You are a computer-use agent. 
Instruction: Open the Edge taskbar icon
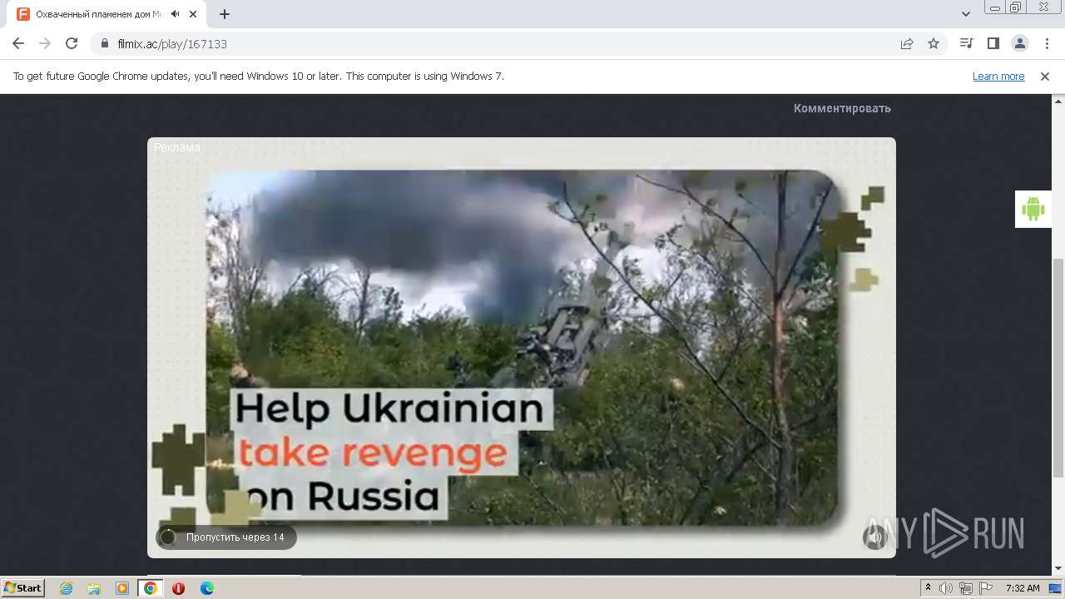[x=206, y=588]
